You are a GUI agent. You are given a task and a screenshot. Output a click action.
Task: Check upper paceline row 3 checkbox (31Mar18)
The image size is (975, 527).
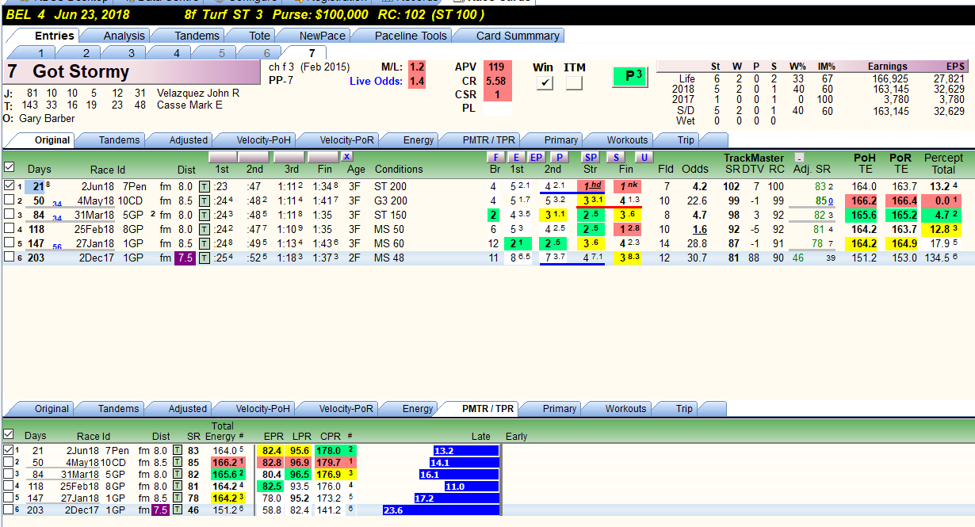(x=9, y=215)
